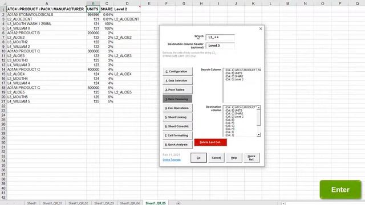This screenshot has width=365, height=205.
Task: Select row 22 header
Action: click(3, 106)
